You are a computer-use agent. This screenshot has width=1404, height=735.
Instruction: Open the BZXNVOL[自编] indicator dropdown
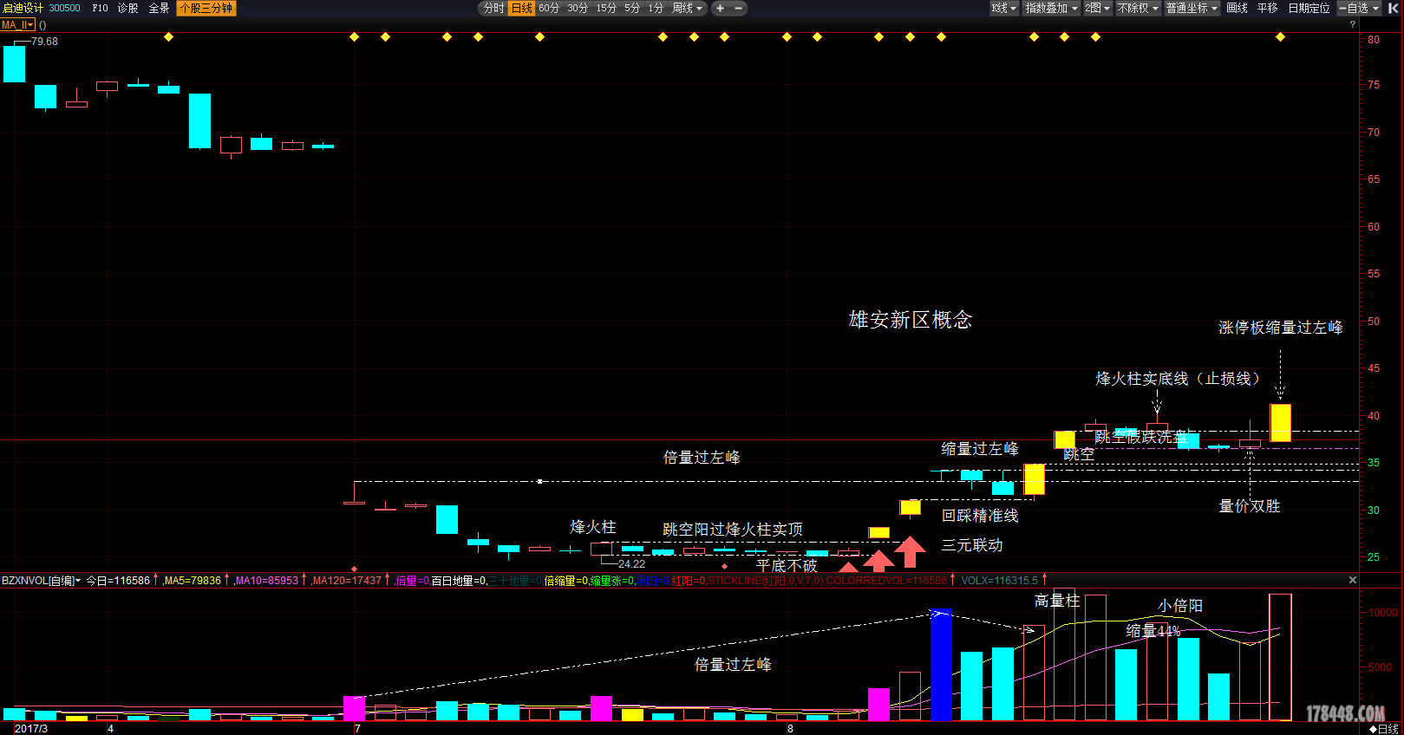(x=41, y=581)
